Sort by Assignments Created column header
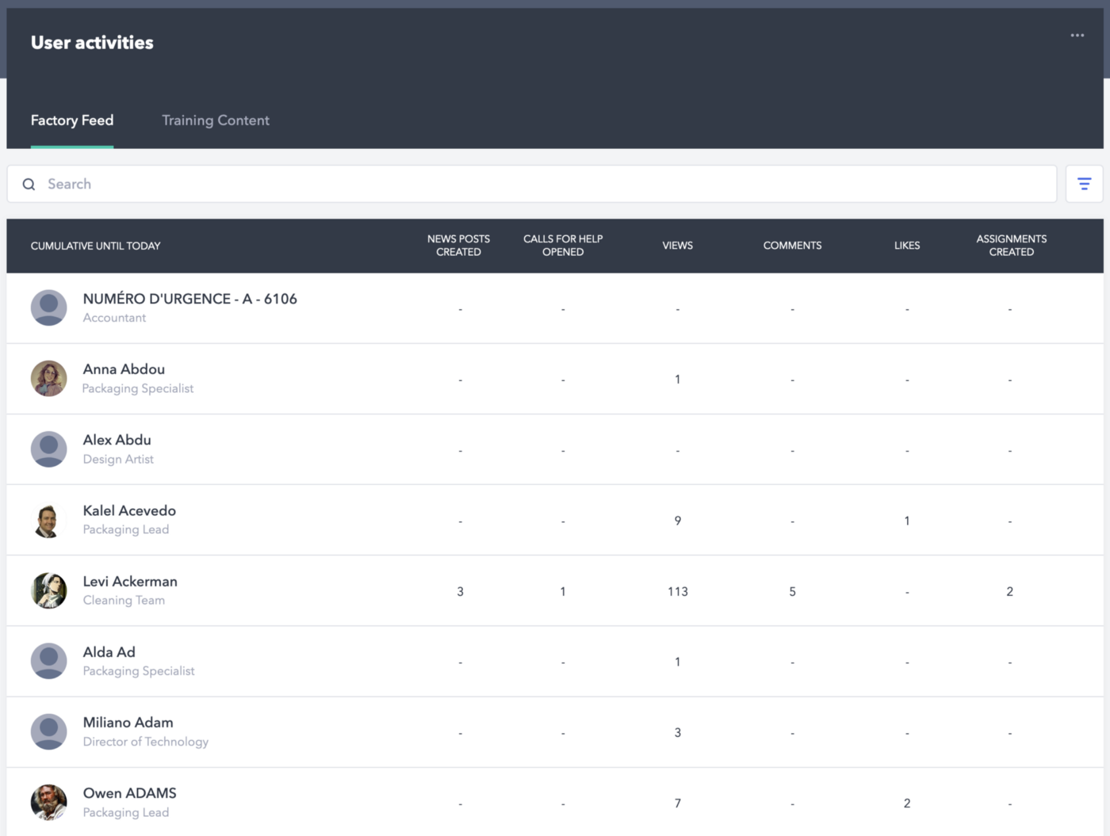This screenshot has width=1110, height=836. [x=1012, y=246]
